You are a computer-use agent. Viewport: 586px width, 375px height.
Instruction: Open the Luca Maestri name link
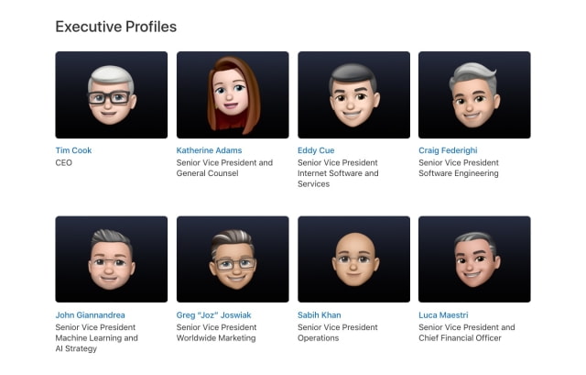pyautogui.click(x=443, y=315)
